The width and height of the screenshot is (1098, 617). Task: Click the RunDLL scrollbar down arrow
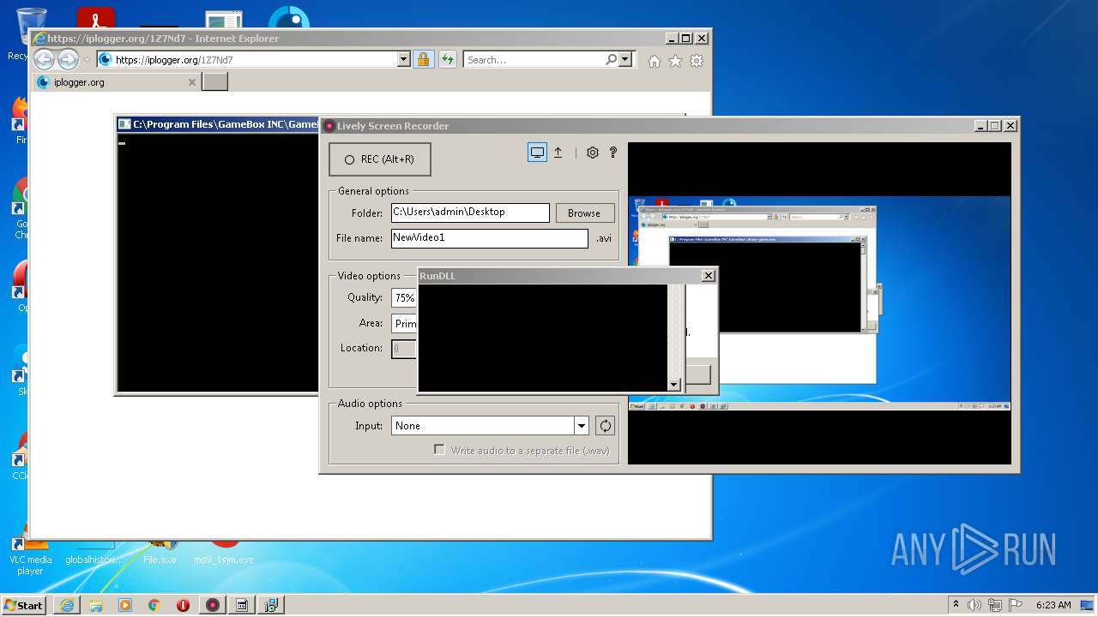(x=674, y=385)
